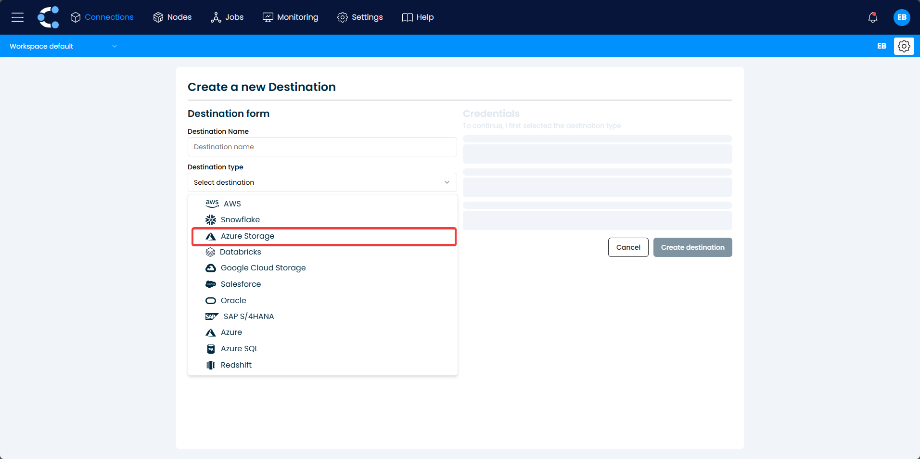Click the Redshift destination icon
920x459 pixels.
click(x=210, y=365)
